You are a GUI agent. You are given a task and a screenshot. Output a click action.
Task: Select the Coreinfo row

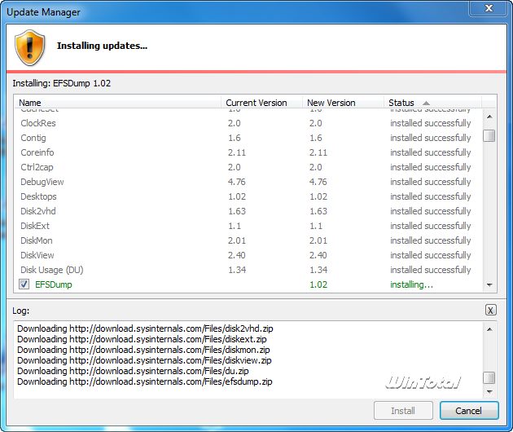(x=248, y=152)
